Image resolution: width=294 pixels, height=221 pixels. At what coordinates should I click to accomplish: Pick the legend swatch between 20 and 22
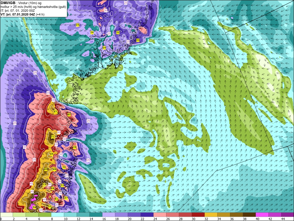click(134, 215)
